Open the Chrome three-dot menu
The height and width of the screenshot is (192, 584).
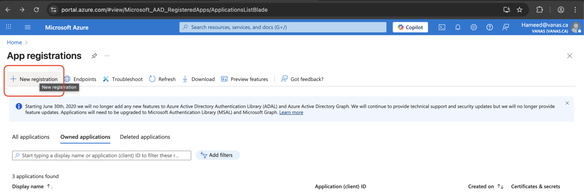pos(575,10)
